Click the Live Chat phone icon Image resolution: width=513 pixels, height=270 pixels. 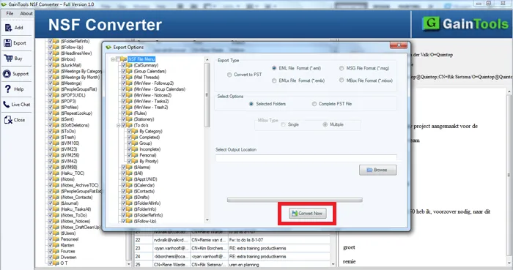(7, 105)
